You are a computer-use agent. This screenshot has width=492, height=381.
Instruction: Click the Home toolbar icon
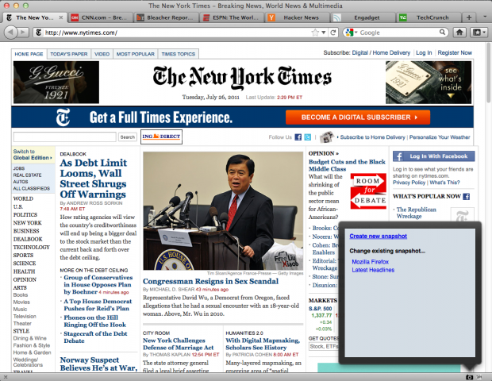coord(459,33)
